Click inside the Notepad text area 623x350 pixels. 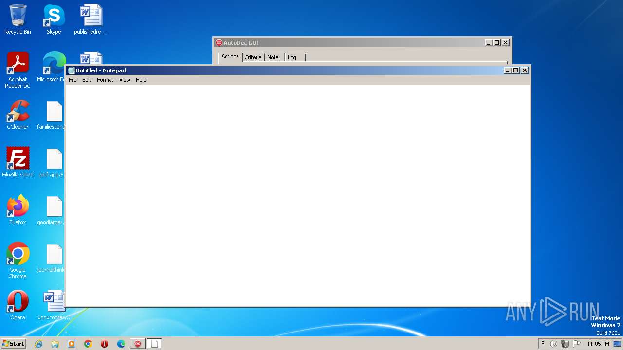click(x=297, y=195)
